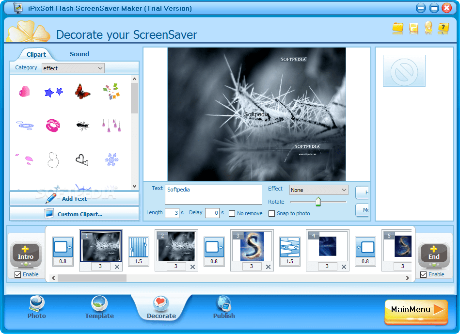The width and height of the screenshot is (460, 334).
Task: Adjust the Rotate slider handle
Action: point(318,202)
